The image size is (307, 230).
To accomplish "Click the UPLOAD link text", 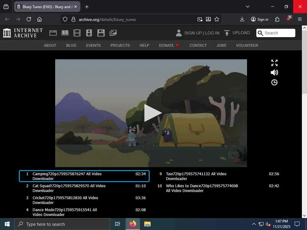I will pos(241,33).
